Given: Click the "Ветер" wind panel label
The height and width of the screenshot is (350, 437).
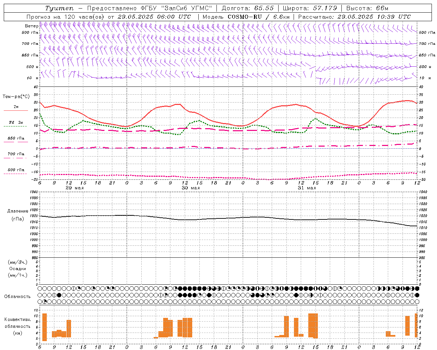Looking at the screenshot, I should click(x=31, y=26).
